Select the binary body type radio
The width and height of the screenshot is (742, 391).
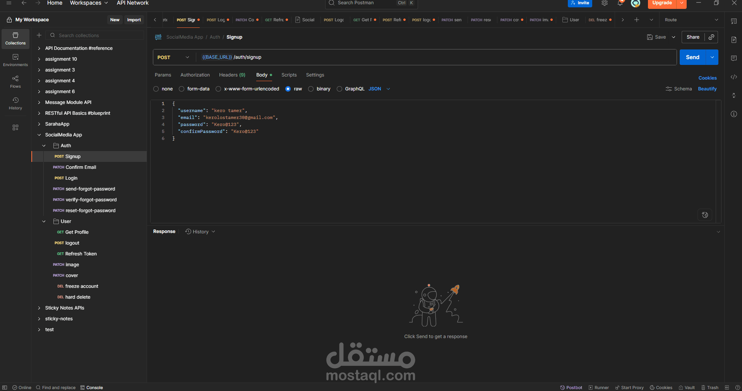point(311,89)
